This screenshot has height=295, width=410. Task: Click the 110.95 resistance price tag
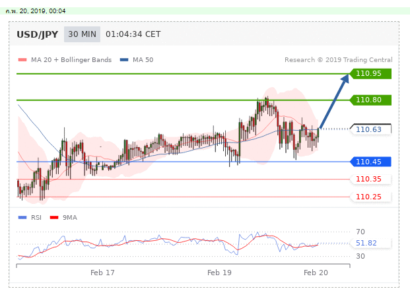pyautogui.click(x=370, y=73)
